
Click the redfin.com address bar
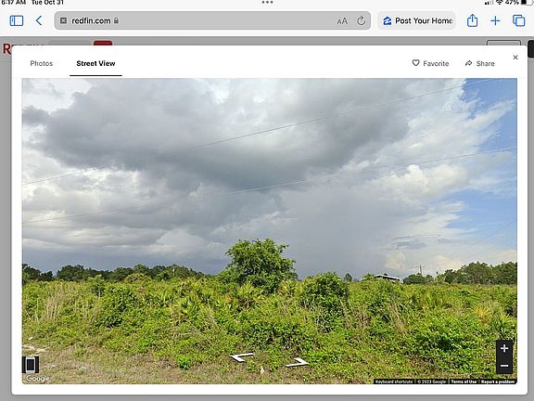pos(212,20)
